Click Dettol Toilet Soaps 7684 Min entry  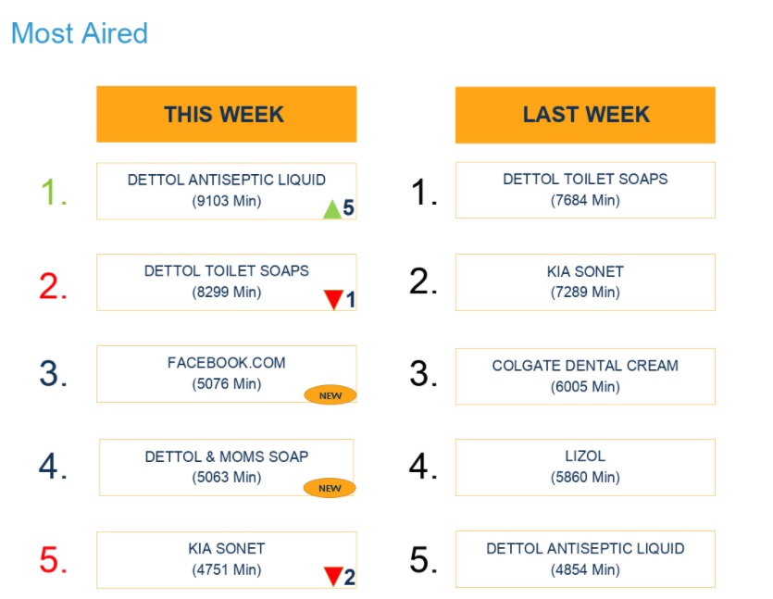pos(585,190)
